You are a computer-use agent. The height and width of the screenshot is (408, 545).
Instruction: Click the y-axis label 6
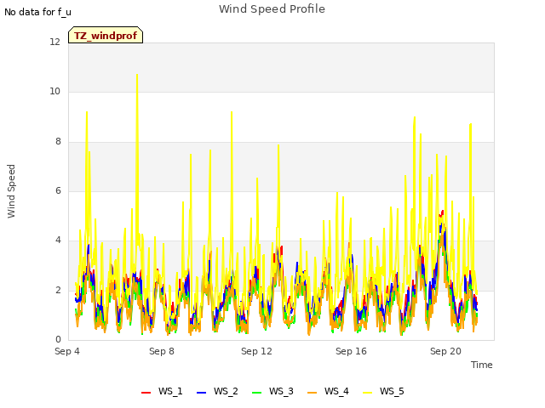tap(58, 190)
